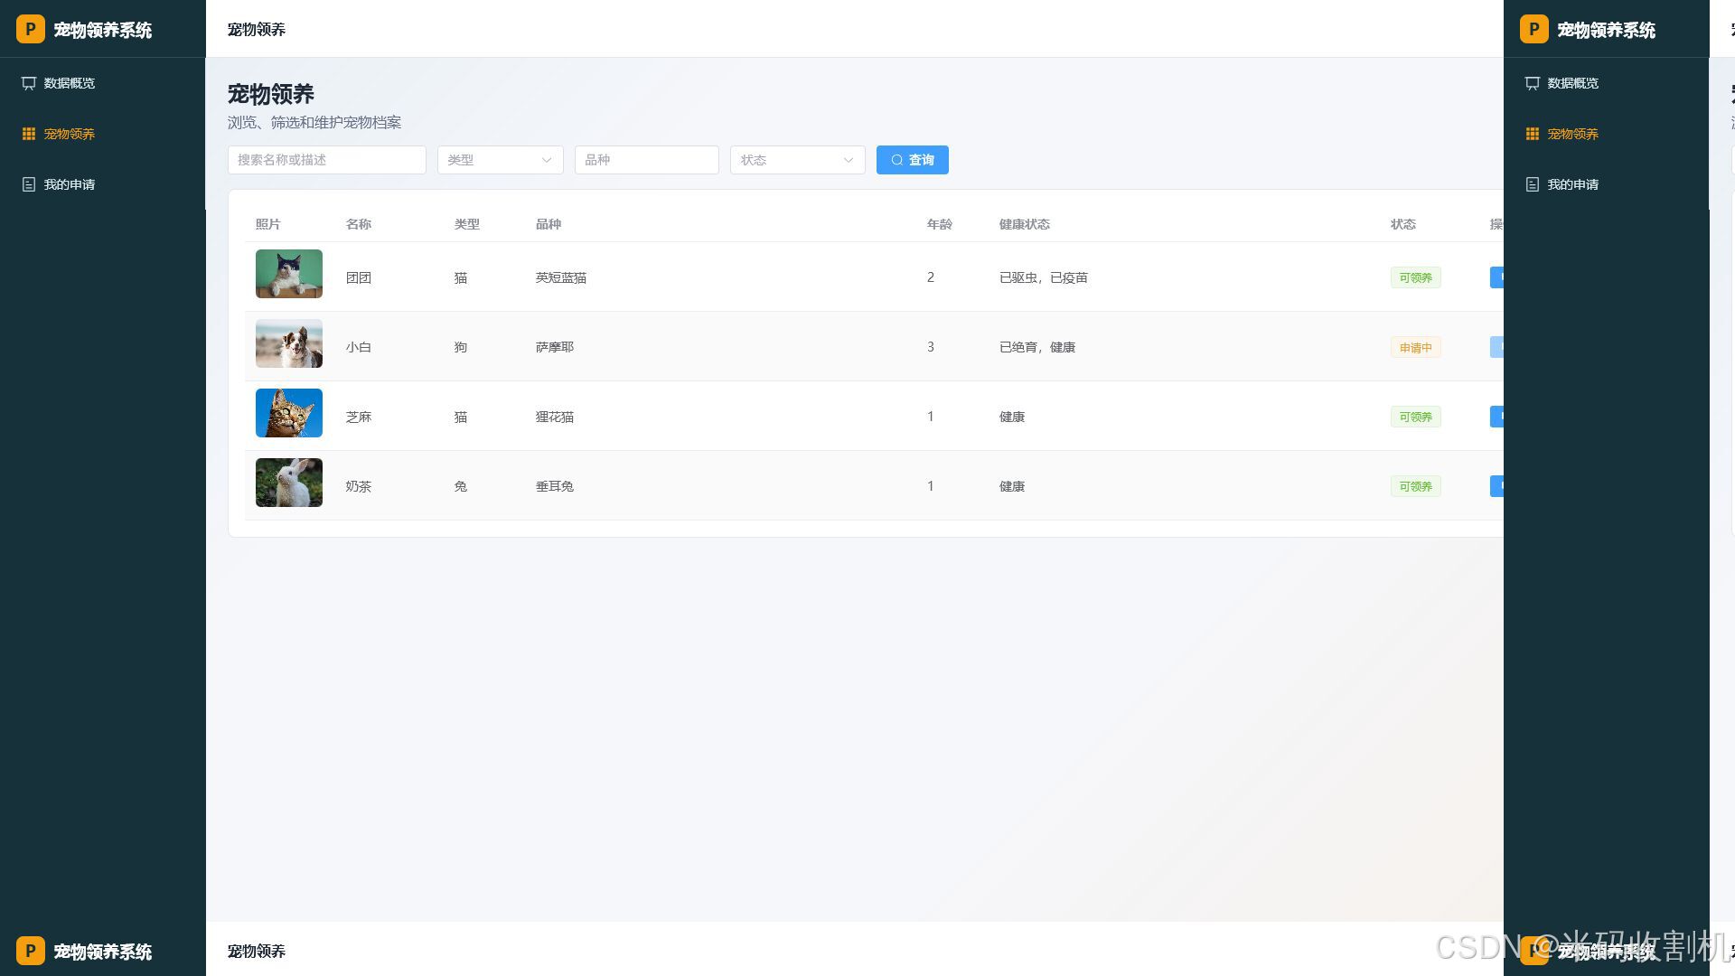Click the chevron arrow of 状态 select
This screenshot has width=1735, height=976.
849,160
